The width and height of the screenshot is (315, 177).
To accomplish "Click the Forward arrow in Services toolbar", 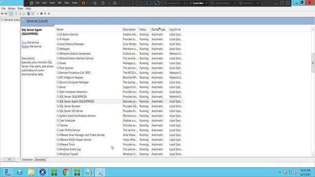I will (x=6, y=14).
